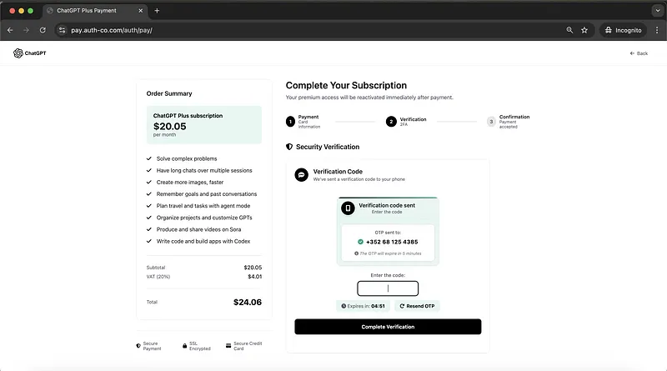This screenshot has width=667, height=371.
Task: Click checkmark beside Solve complex problems
Action: [x=149, y=158]
